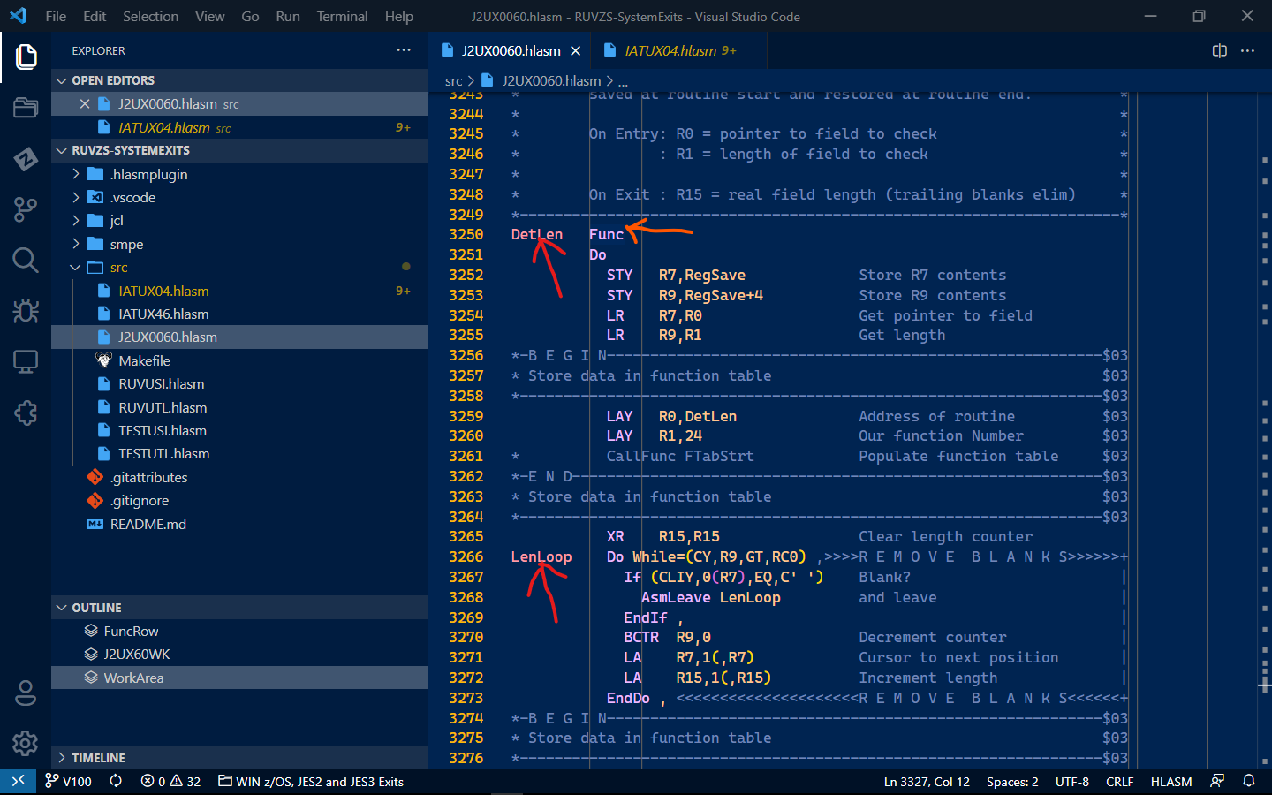Open the Accounts icon in activity bar
The image size is (1272, 795).
pyautogui.click(x=26, y=693)
